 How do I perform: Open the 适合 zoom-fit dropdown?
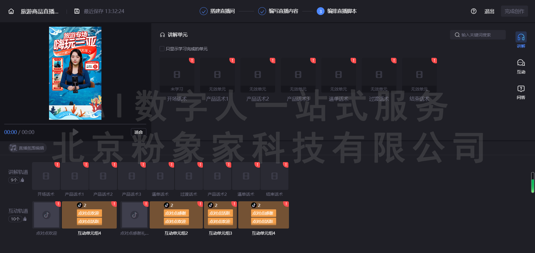(x=138, y=132)
